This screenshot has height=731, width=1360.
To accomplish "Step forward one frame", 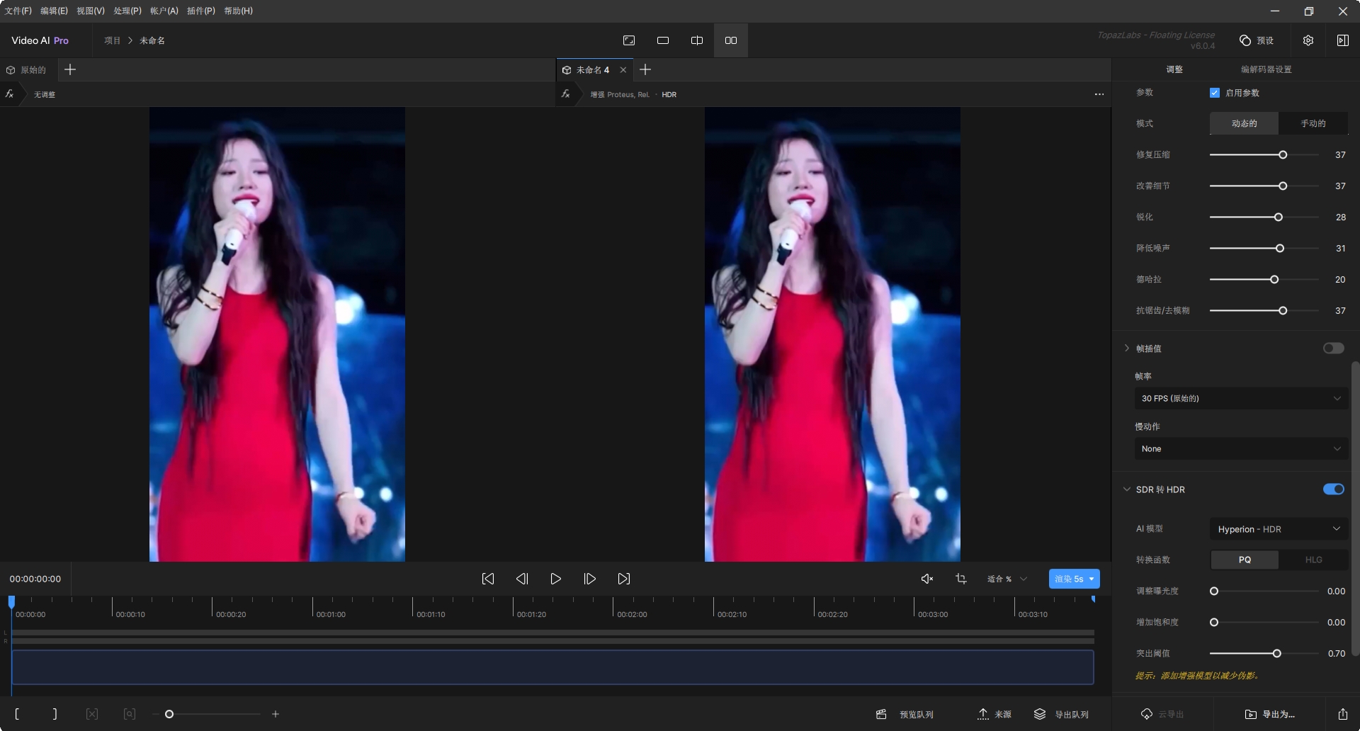I will tap(589, 579).
